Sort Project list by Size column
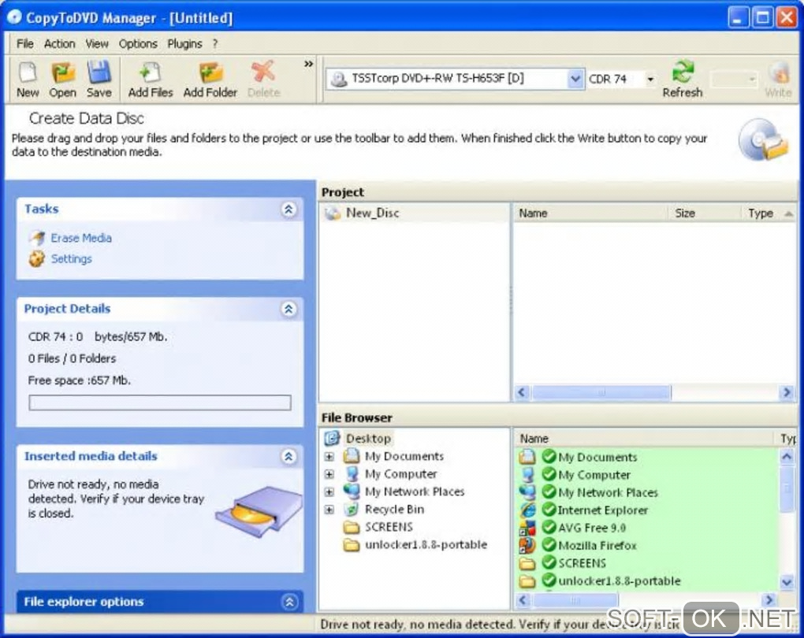 pyautogui.click(x=705, y=213)
